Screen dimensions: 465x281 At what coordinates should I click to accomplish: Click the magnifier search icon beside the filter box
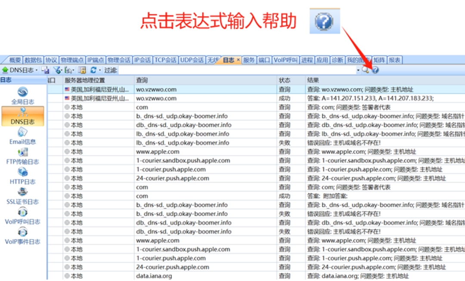tap(366, 70)
